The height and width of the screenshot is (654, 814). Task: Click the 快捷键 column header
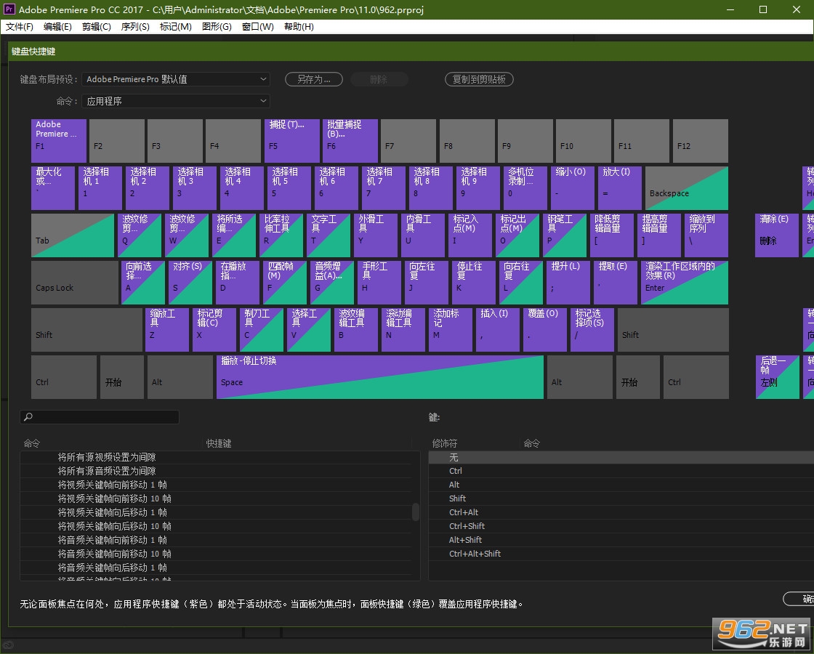click(x=219, y=443)
